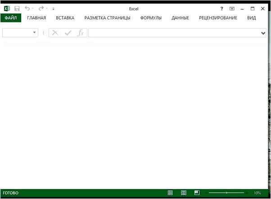Viewport: 271px width, 199px height.
Task: Open Excel help question mark
Action: [221, 9]
